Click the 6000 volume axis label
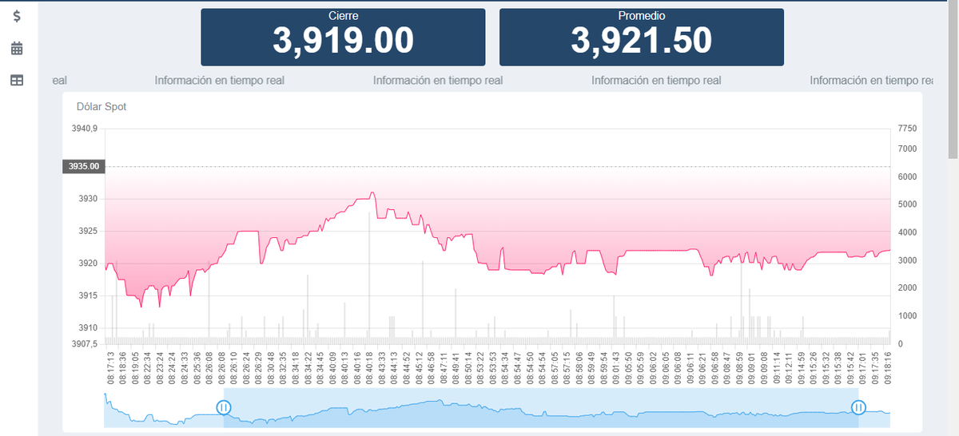This screenshot has width=959, height=436. pos(907,176)
